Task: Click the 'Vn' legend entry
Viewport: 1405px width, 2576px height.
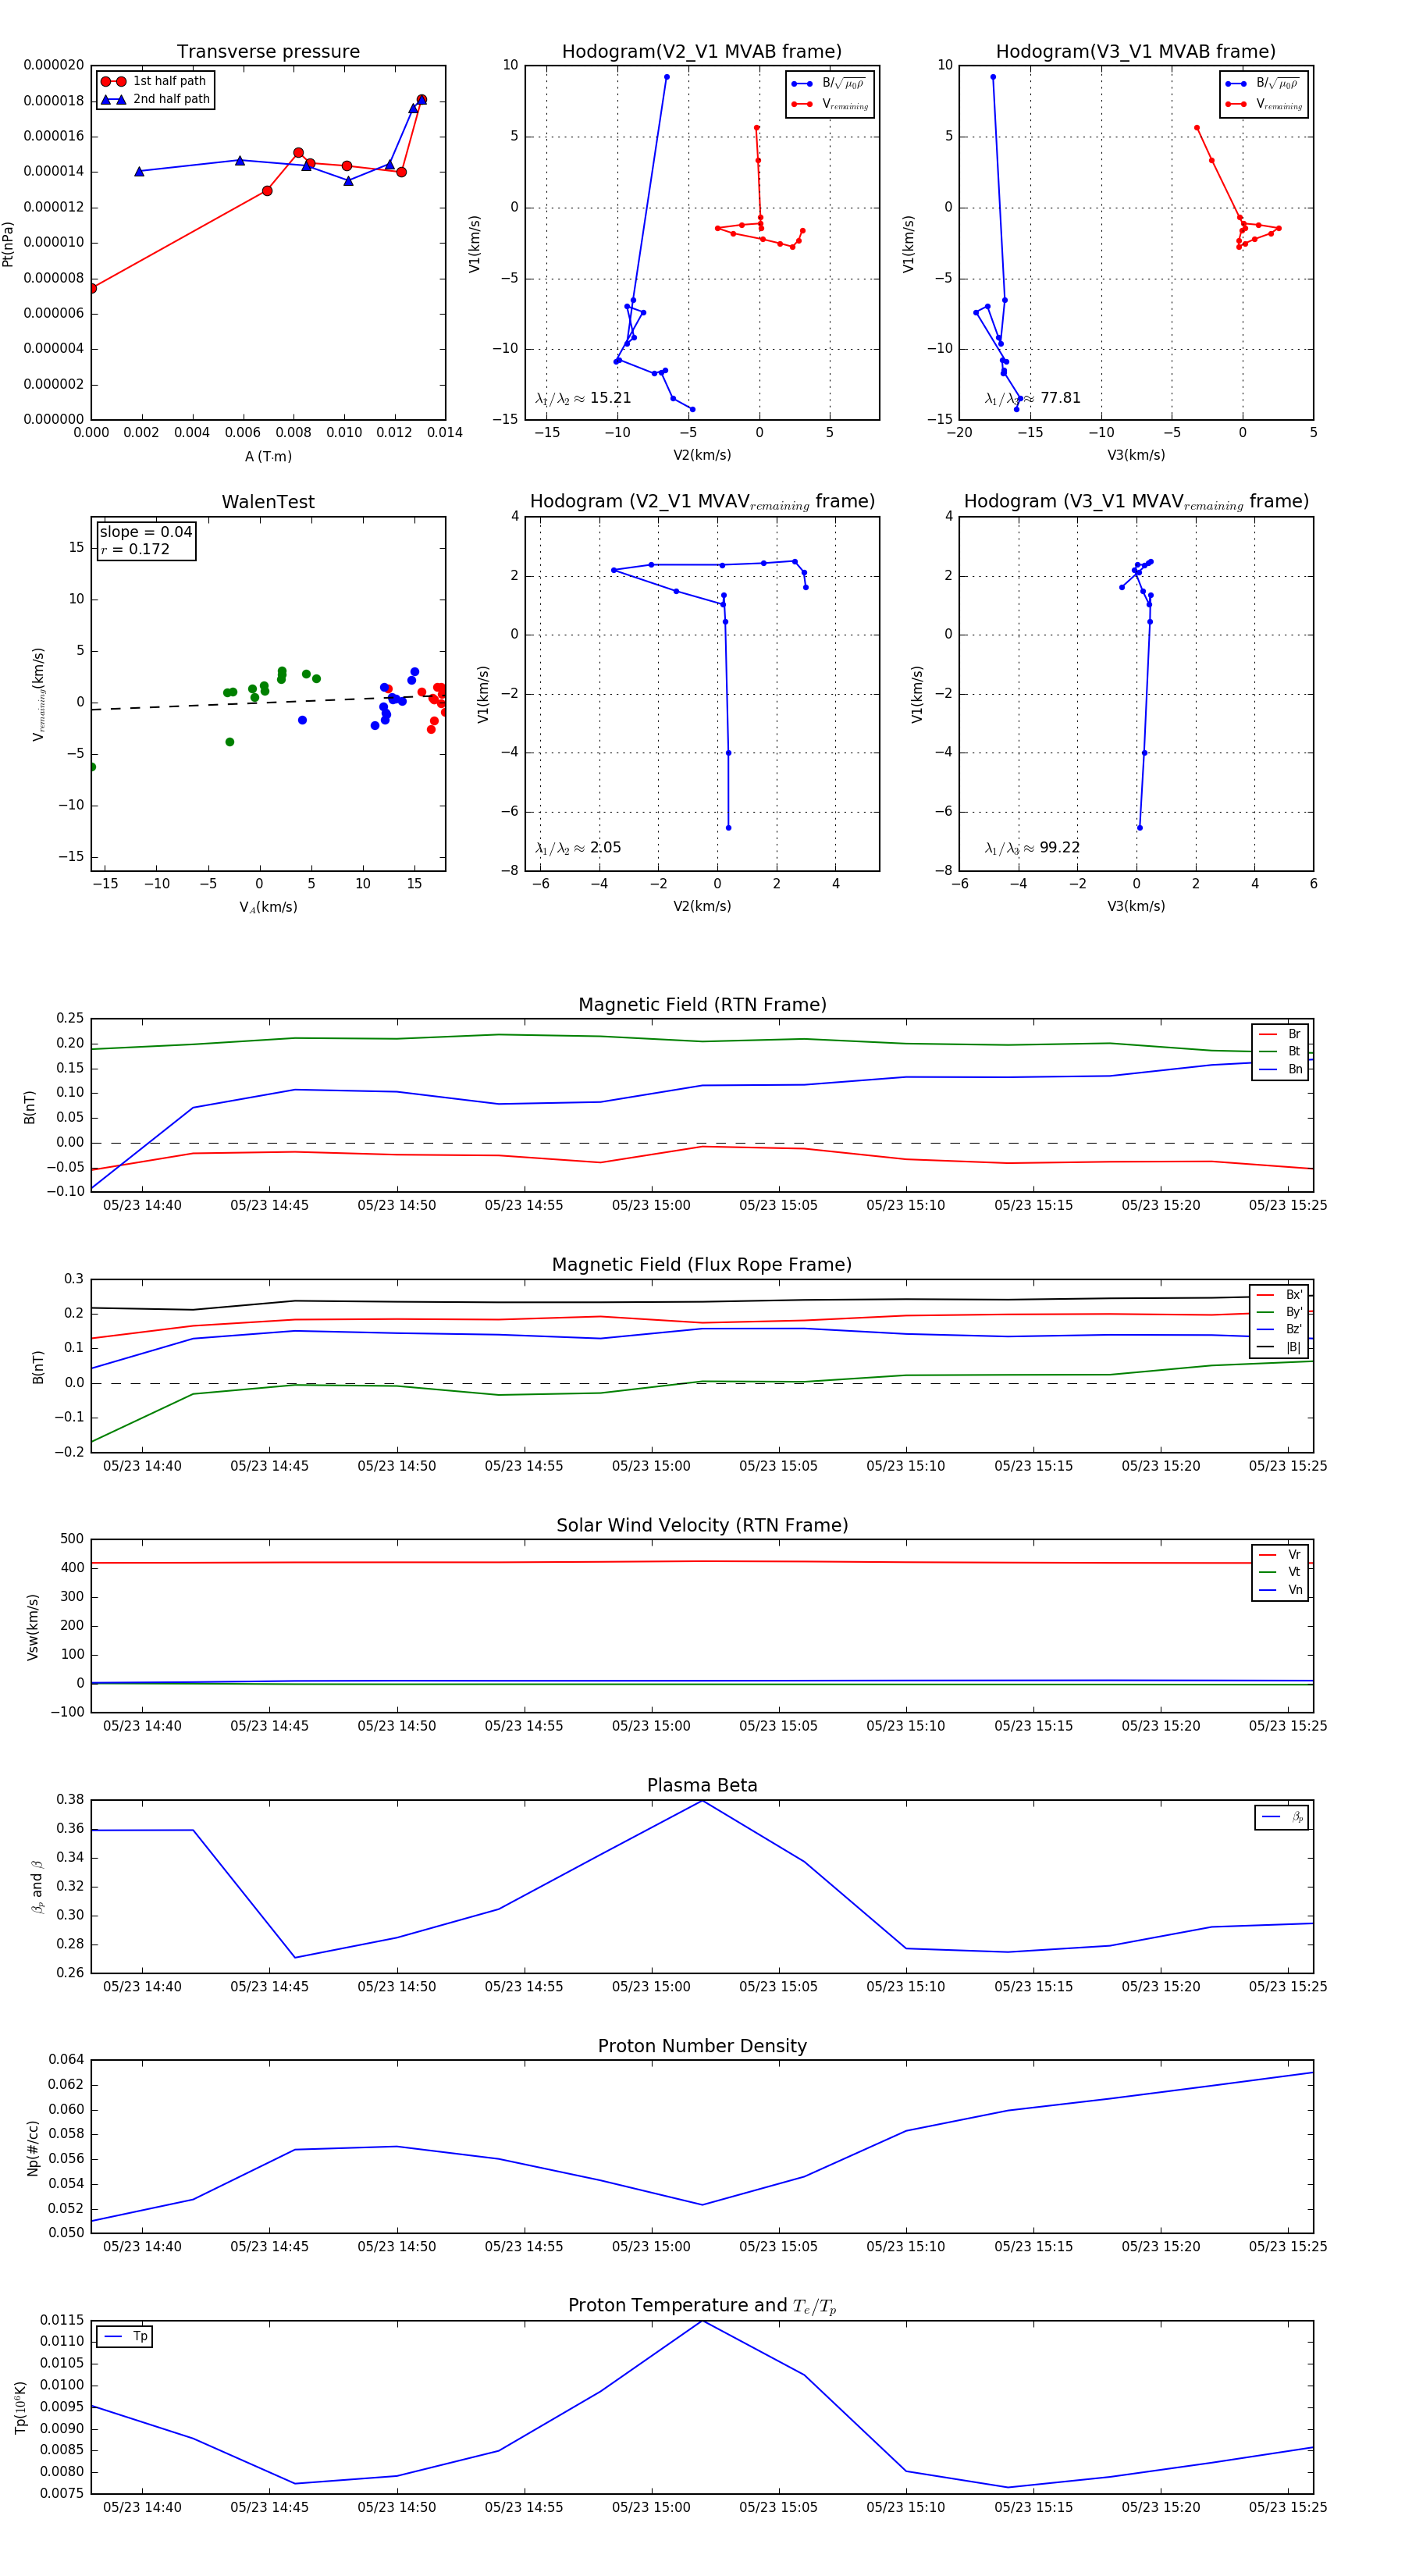Action: tap(1280, 1591)
